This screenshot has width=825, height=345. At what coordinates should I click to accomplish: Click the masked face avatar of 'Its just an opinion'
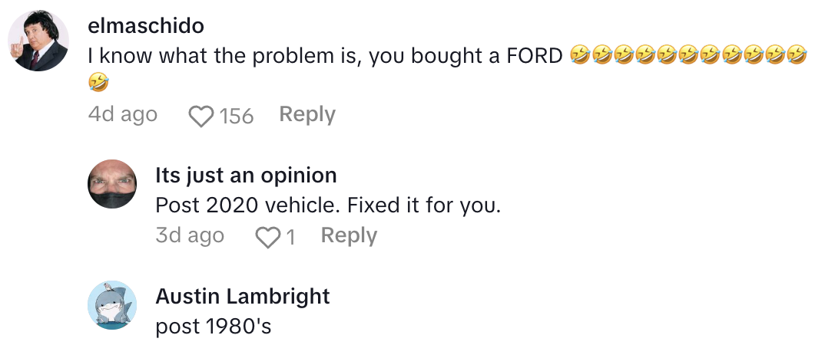coord(112,184)
